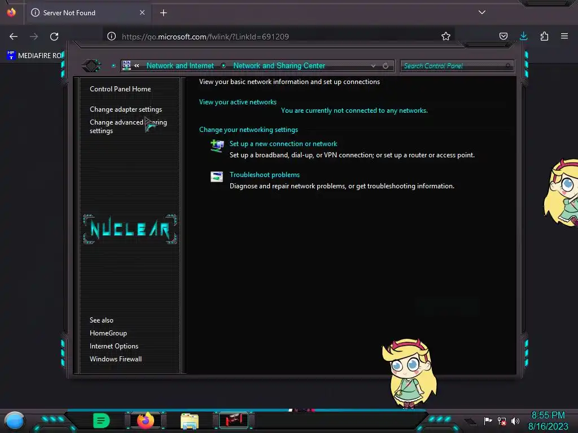The height and width of the screenshot is (433, 578).
Task: Open Change adapter settings
Action: [x=126, y=109]
